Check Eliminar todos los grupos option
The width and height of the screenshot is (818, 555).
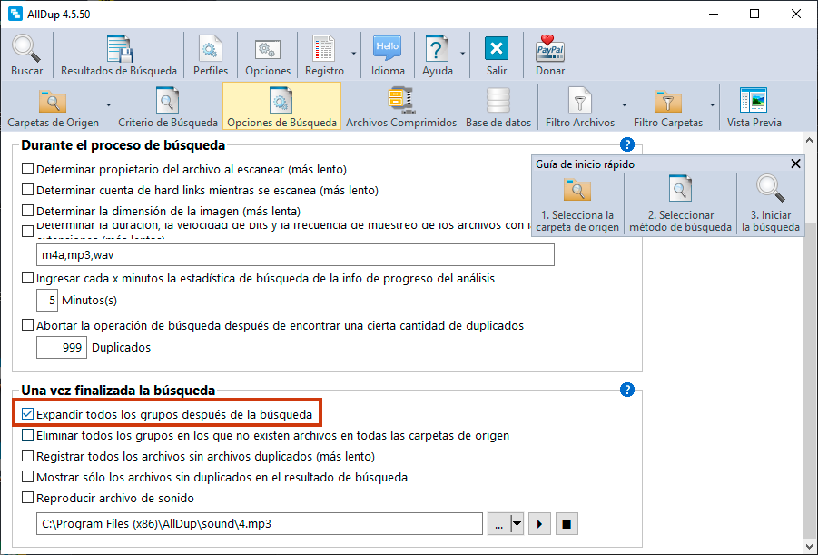27,435
